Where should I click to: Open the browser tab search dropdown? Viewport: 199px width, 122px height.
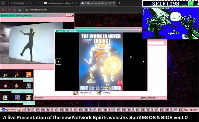coord(3,3)
